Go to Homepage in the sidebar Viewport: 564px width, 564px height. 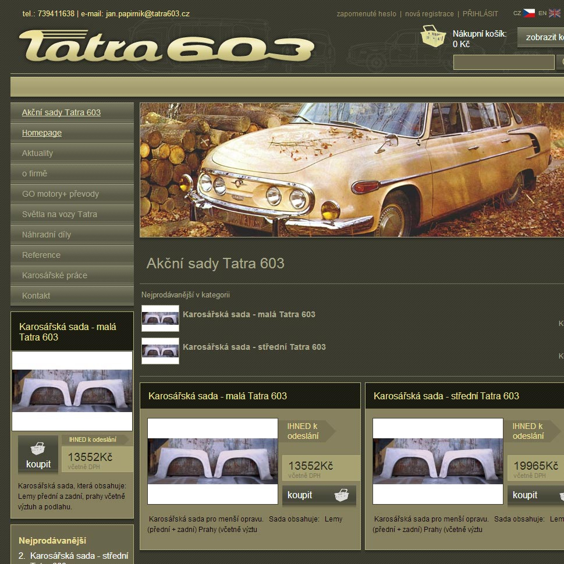coord(42,133)
